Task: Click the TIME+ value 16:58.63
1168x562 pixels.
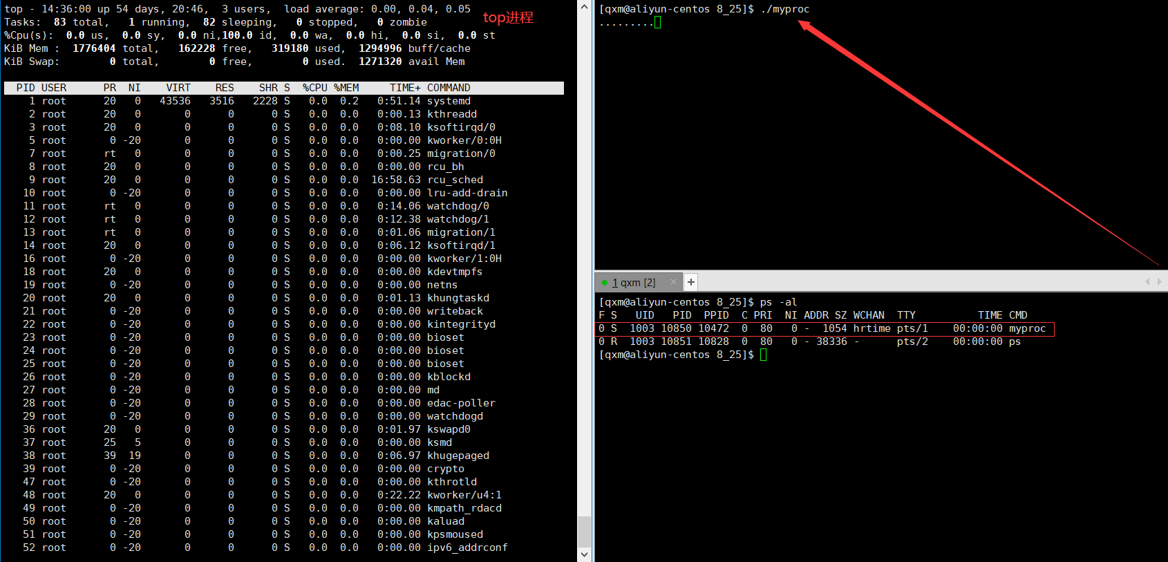Action: (396, 180)
